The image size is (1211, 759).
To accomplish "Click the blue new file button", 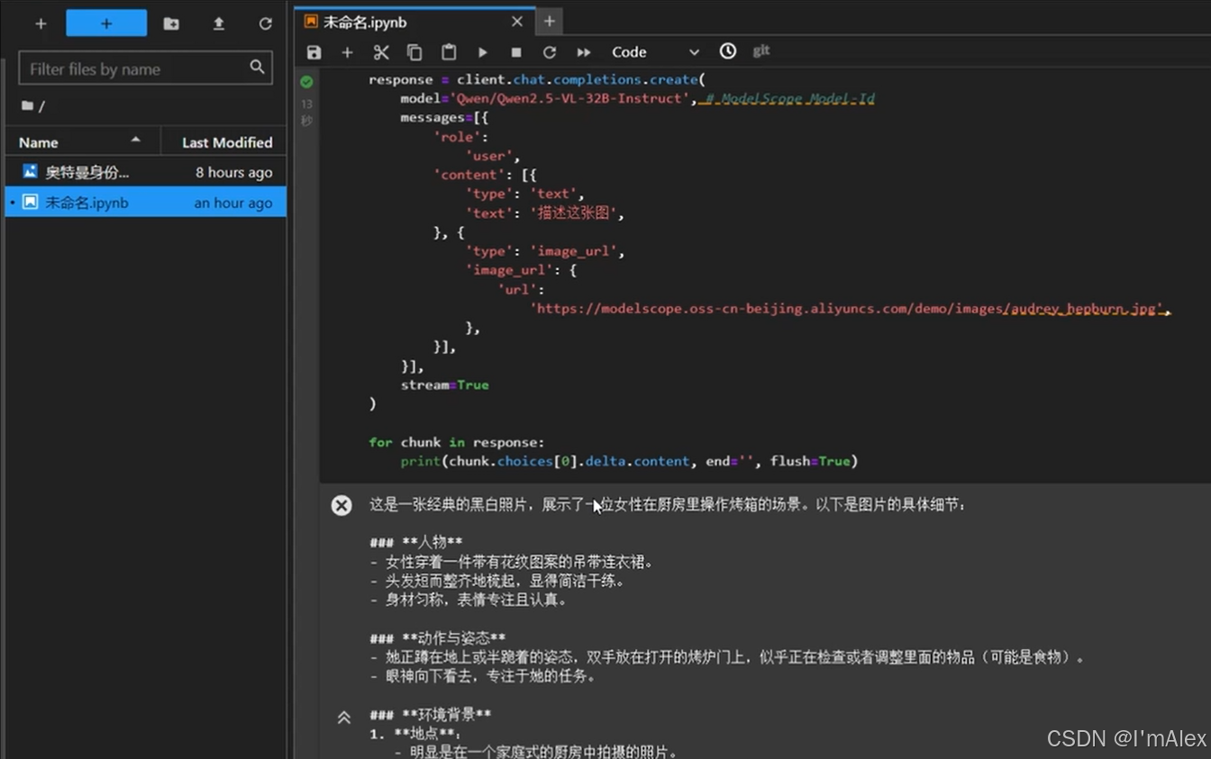I will [106, 23].
